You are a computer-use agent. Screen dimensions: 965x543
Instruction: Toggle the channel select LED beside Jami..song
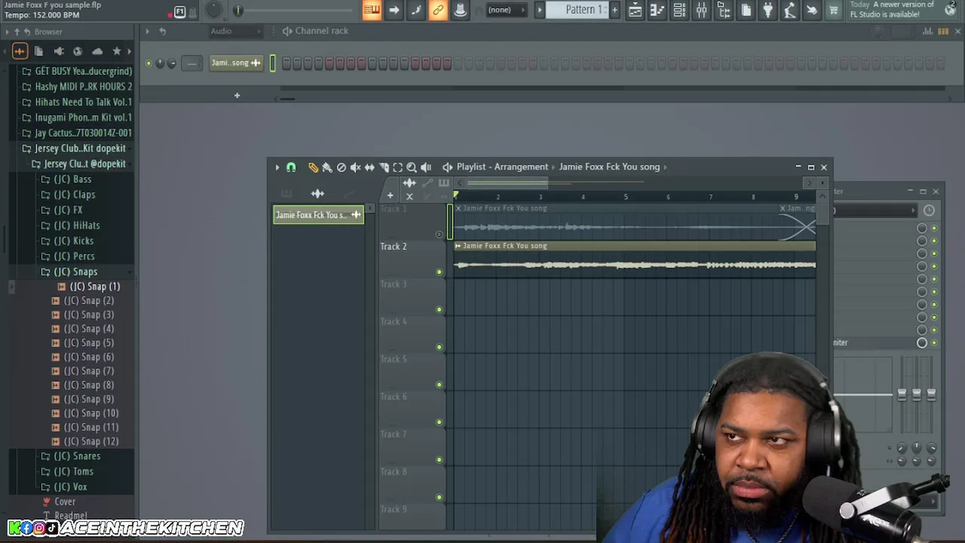click(x=272, y=63)
